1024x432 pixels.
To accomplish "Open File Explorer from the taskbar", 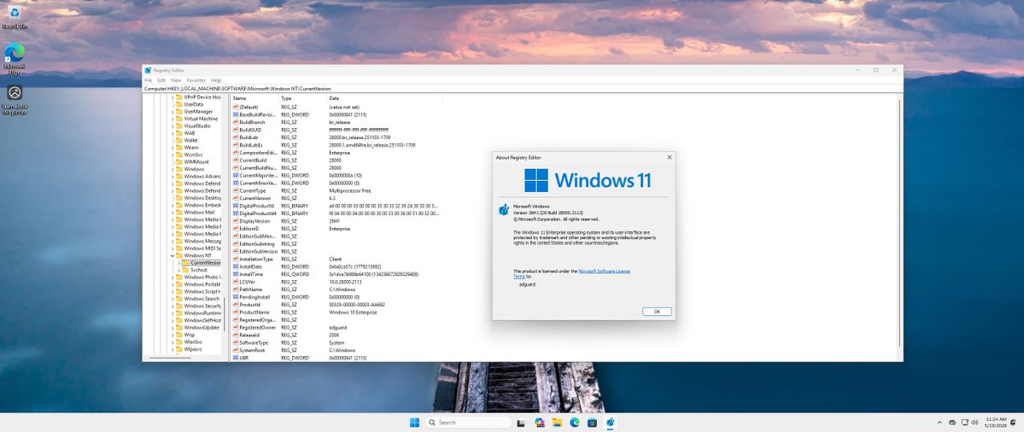I will (556, 423).
